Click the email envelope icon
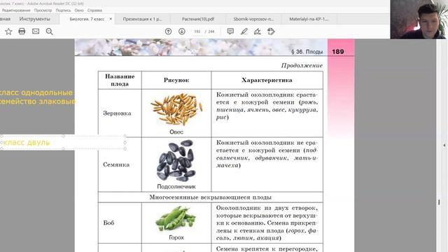Image resolution: width=448 pixels, height=252 pixels. tap(36, 31)
